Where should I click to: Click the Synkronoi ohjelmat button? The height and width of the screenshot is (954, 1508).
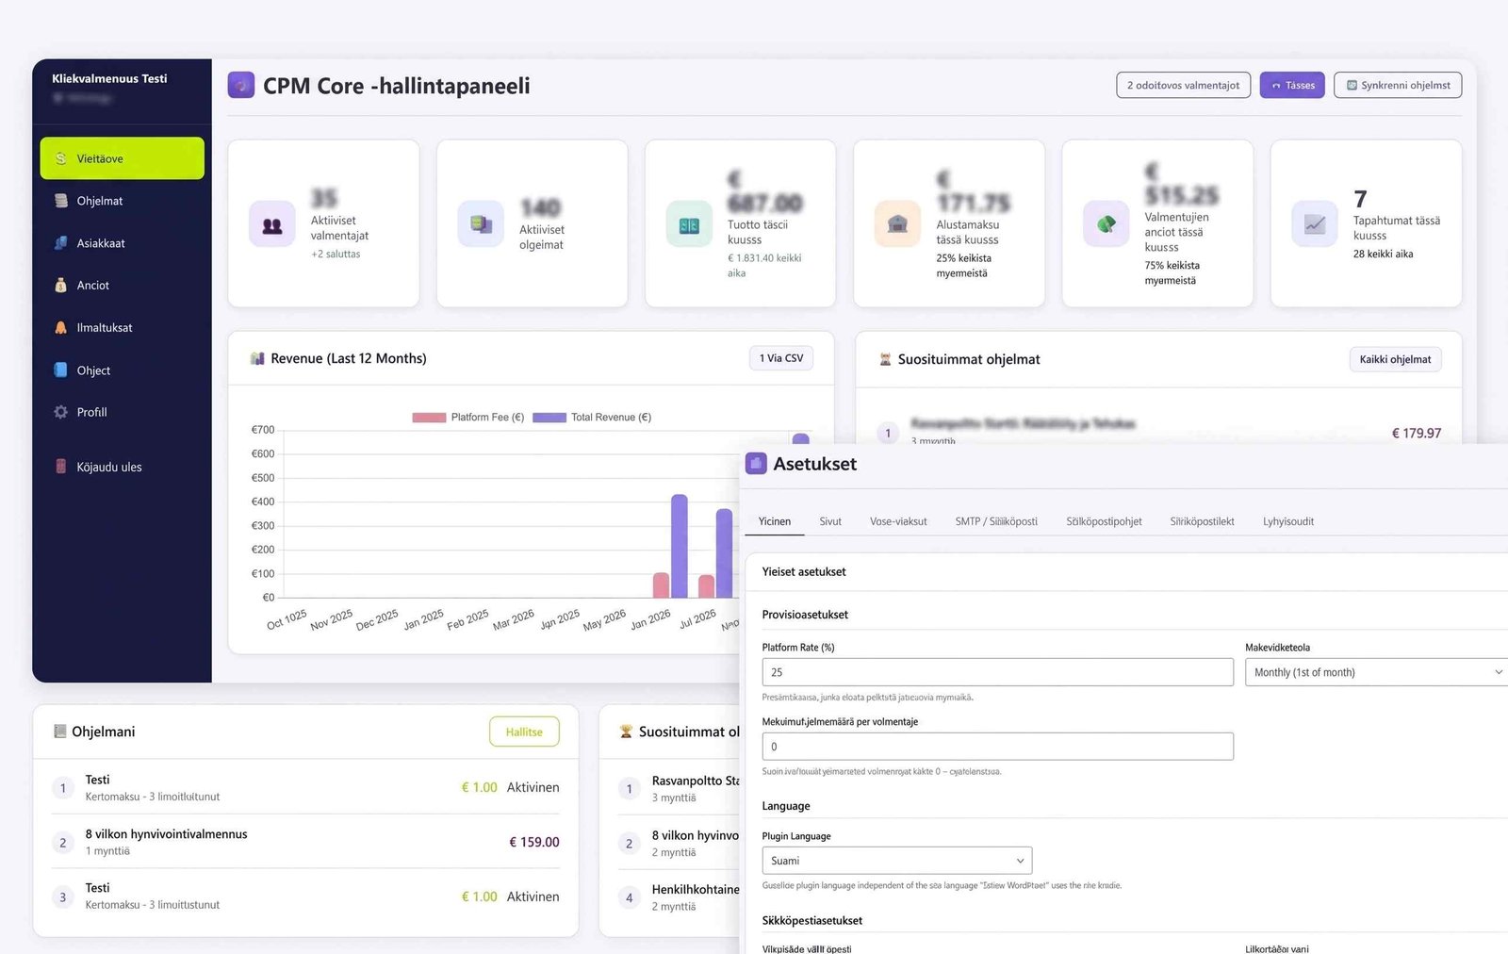(x=1398, y=85)
